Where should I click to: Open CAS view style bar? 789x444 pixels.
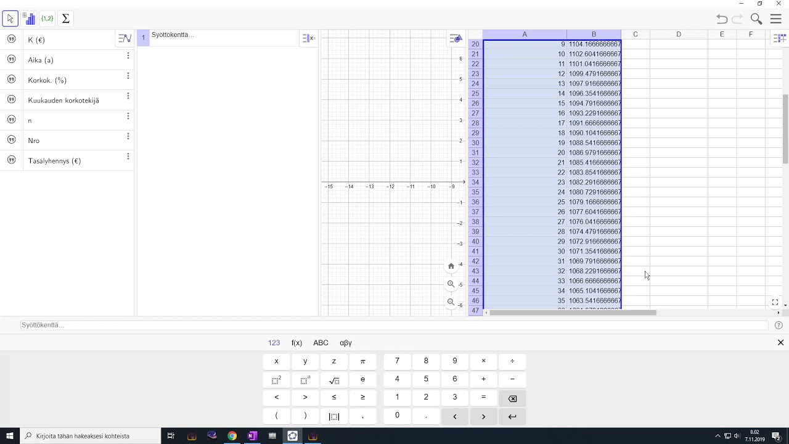pyautogui.click(x=308, y=38)
